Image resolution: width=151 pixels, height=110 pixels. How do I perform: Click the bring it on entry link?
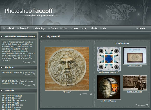[x=135, y=92]
